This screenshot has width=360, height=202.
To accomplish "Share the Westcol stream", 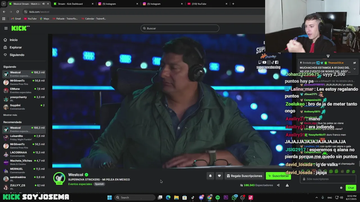I will click(278, 185).
